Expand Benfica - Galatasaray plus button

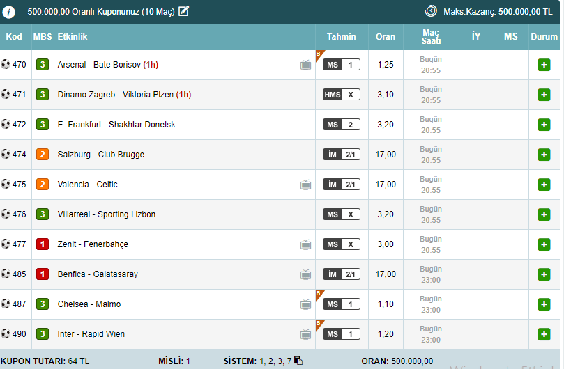pos(544,274)
